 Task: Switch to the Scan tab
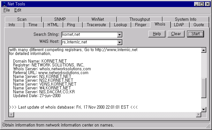[23, 19]
